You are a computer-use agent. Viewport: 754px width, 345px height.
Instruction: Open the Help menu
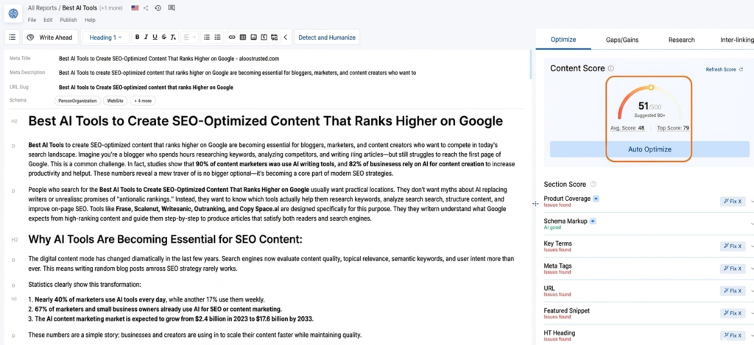90,20
